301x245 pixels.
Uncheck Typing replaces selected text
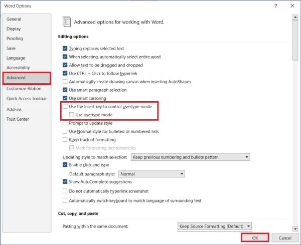(x=65, y=49)
